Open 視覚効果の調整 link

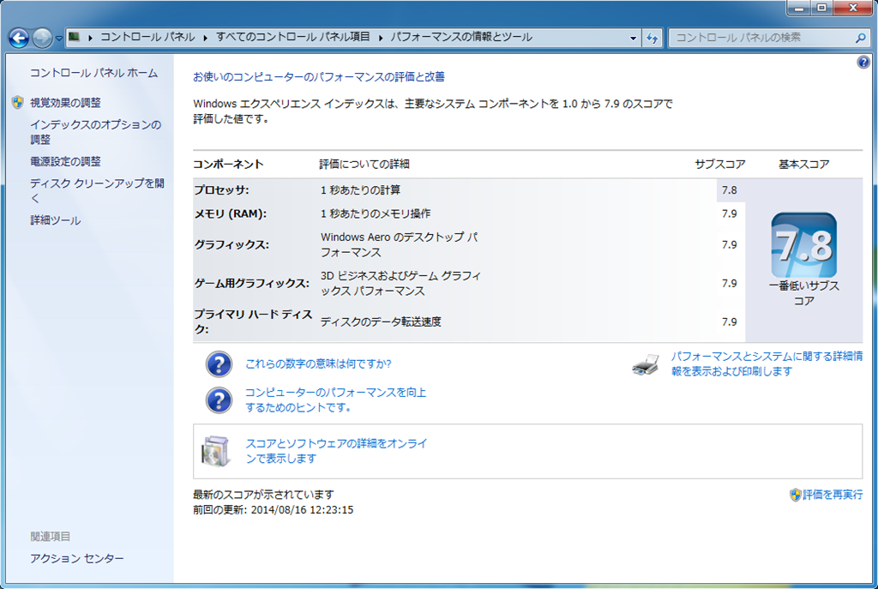click(x=65, y=103)
